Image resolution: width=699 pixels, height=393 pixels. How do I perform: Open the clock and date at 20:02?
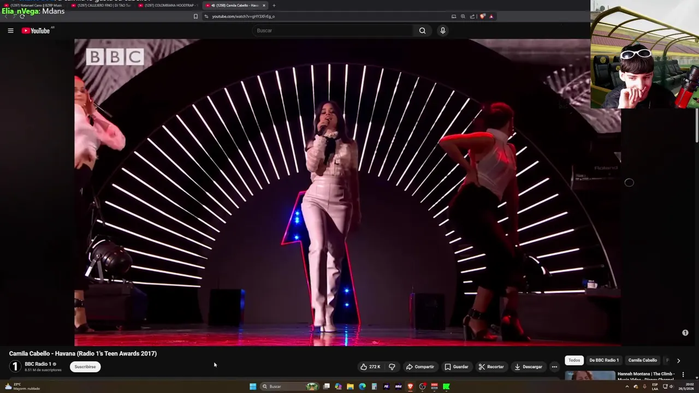pyautogui.click(x=685, y=386)
